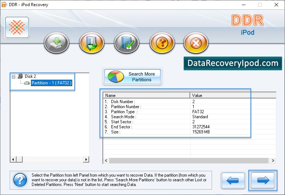This screenshot has height=195, width=285.
Task: Click the drive icon beside Partition - 1
Action: [x=27, y=83]
